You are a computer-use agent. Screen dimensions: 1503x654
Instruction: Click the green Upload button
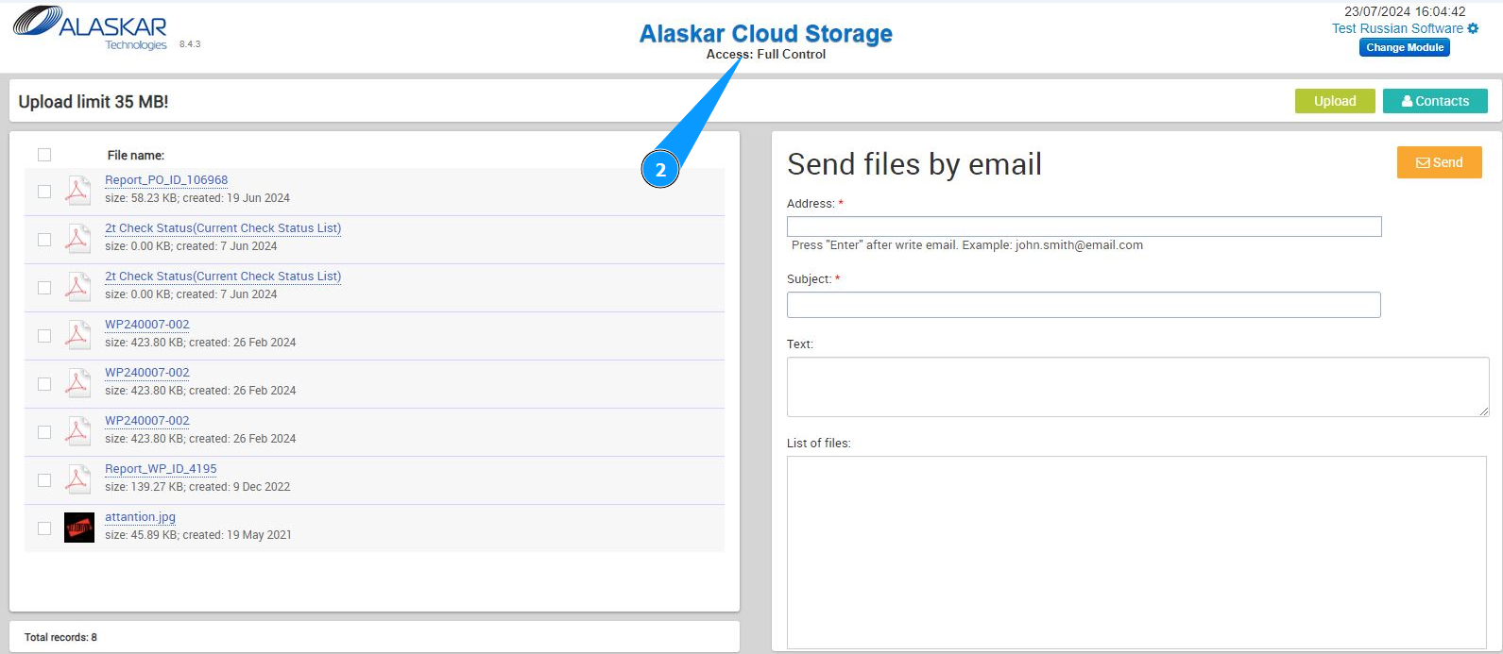1334,101
